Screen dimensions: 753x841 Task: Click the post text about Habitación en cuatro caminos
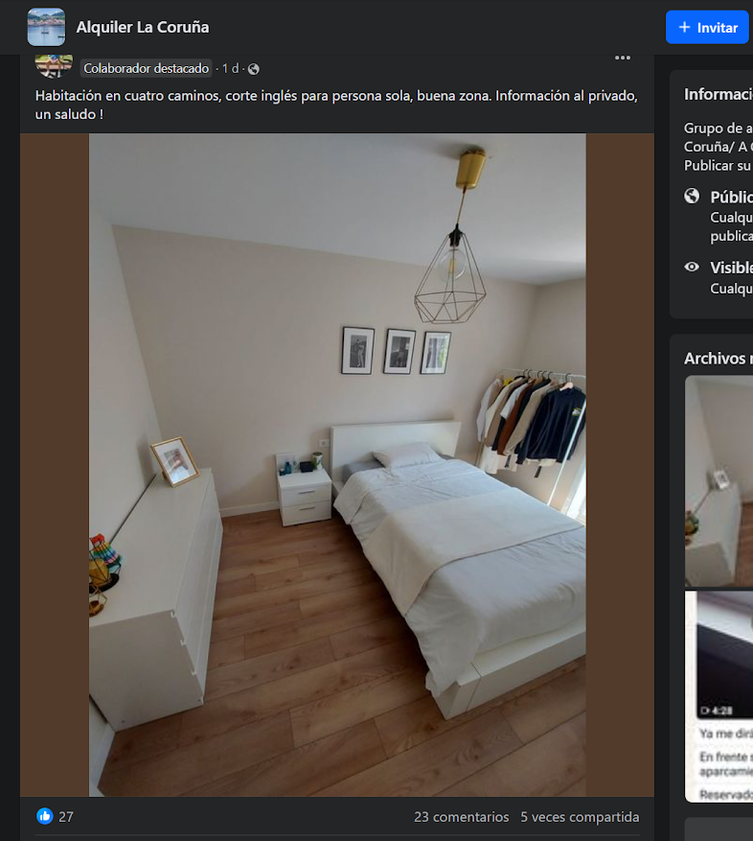point(335,105)
